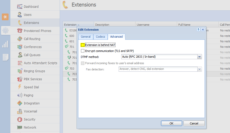230x133 pixels.
Task: Open the Paging speaker icon
Action: 20,95
